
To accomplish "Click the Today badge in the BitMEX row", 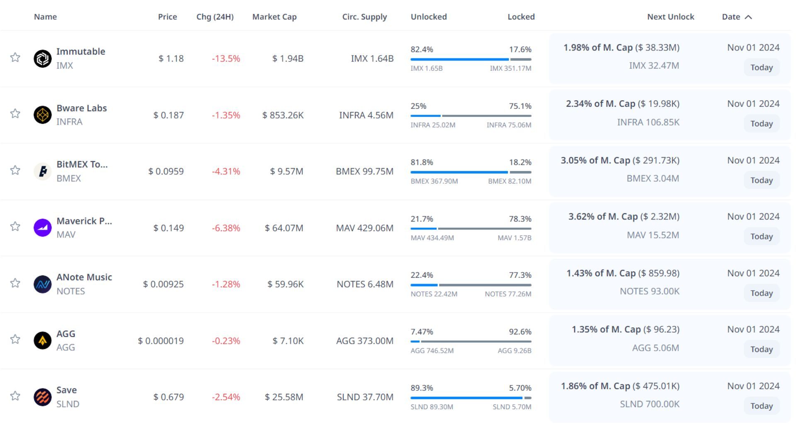I will click(761, 180).
